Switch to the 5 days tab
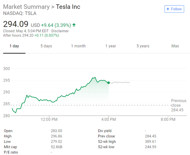190x155 pixels. click(x=46, y=46)
